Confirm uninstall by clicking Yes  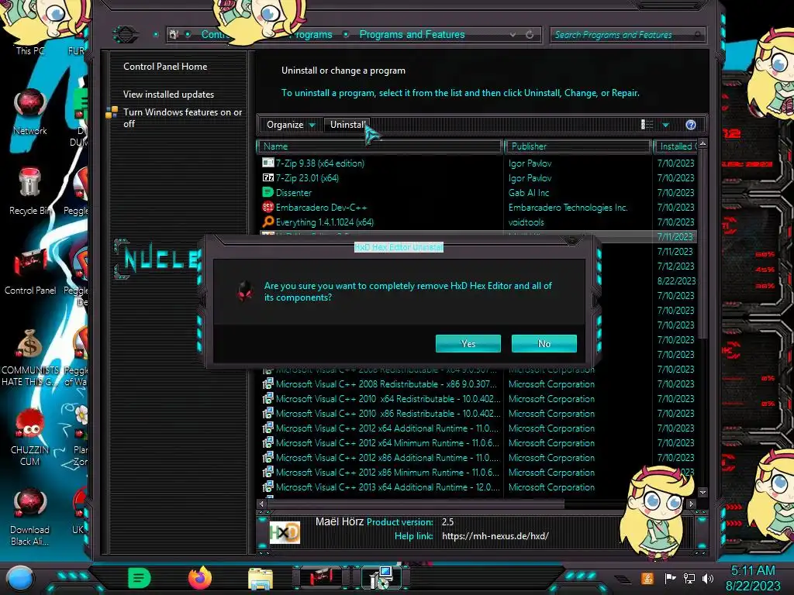coord(468,343)
